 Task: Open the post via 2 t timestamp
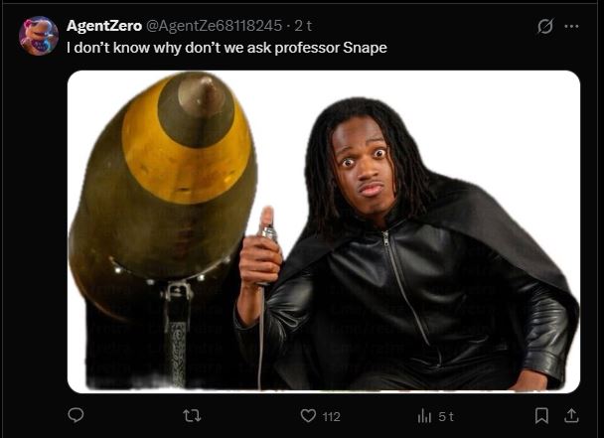point(303,26)
